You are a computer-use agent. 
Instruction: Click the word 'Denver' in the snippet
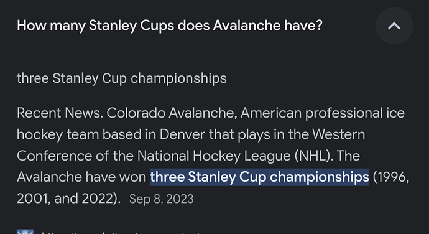pyautogui.click(x=182, y=134)
